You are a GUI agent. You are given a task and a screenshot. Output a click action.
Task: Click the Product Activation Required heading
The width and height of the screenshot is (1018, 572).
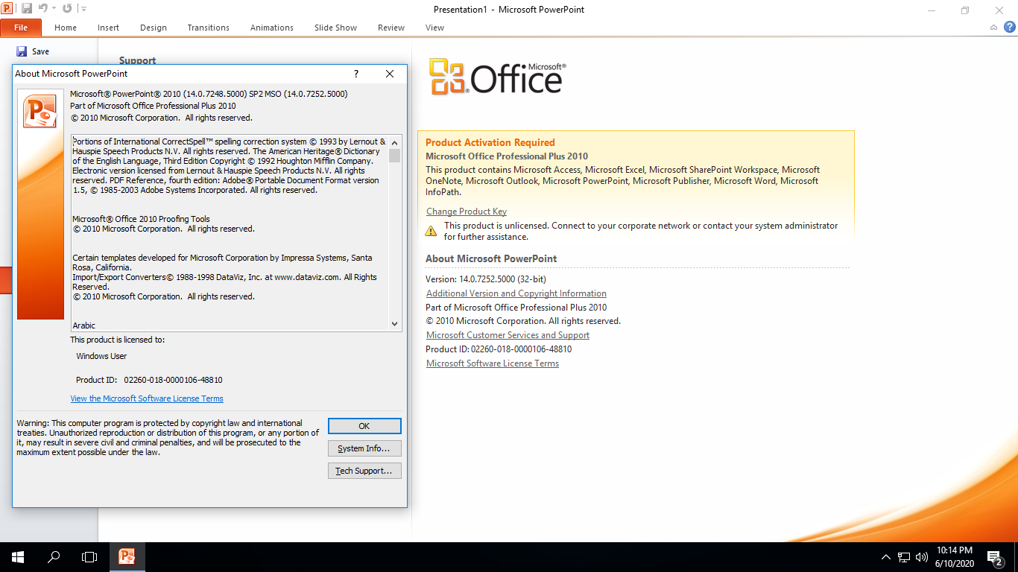coord(490,142)
